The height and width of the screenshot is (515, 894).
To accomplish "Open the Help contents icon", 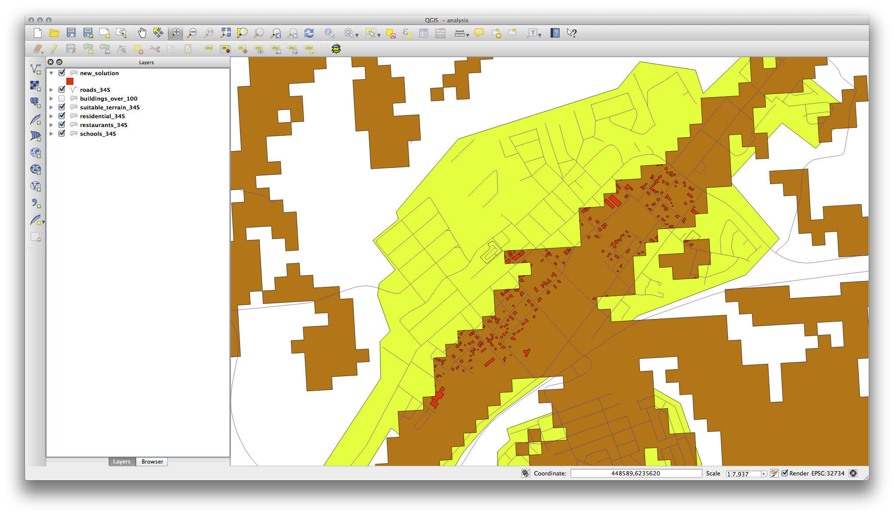I will pos(555,33).
